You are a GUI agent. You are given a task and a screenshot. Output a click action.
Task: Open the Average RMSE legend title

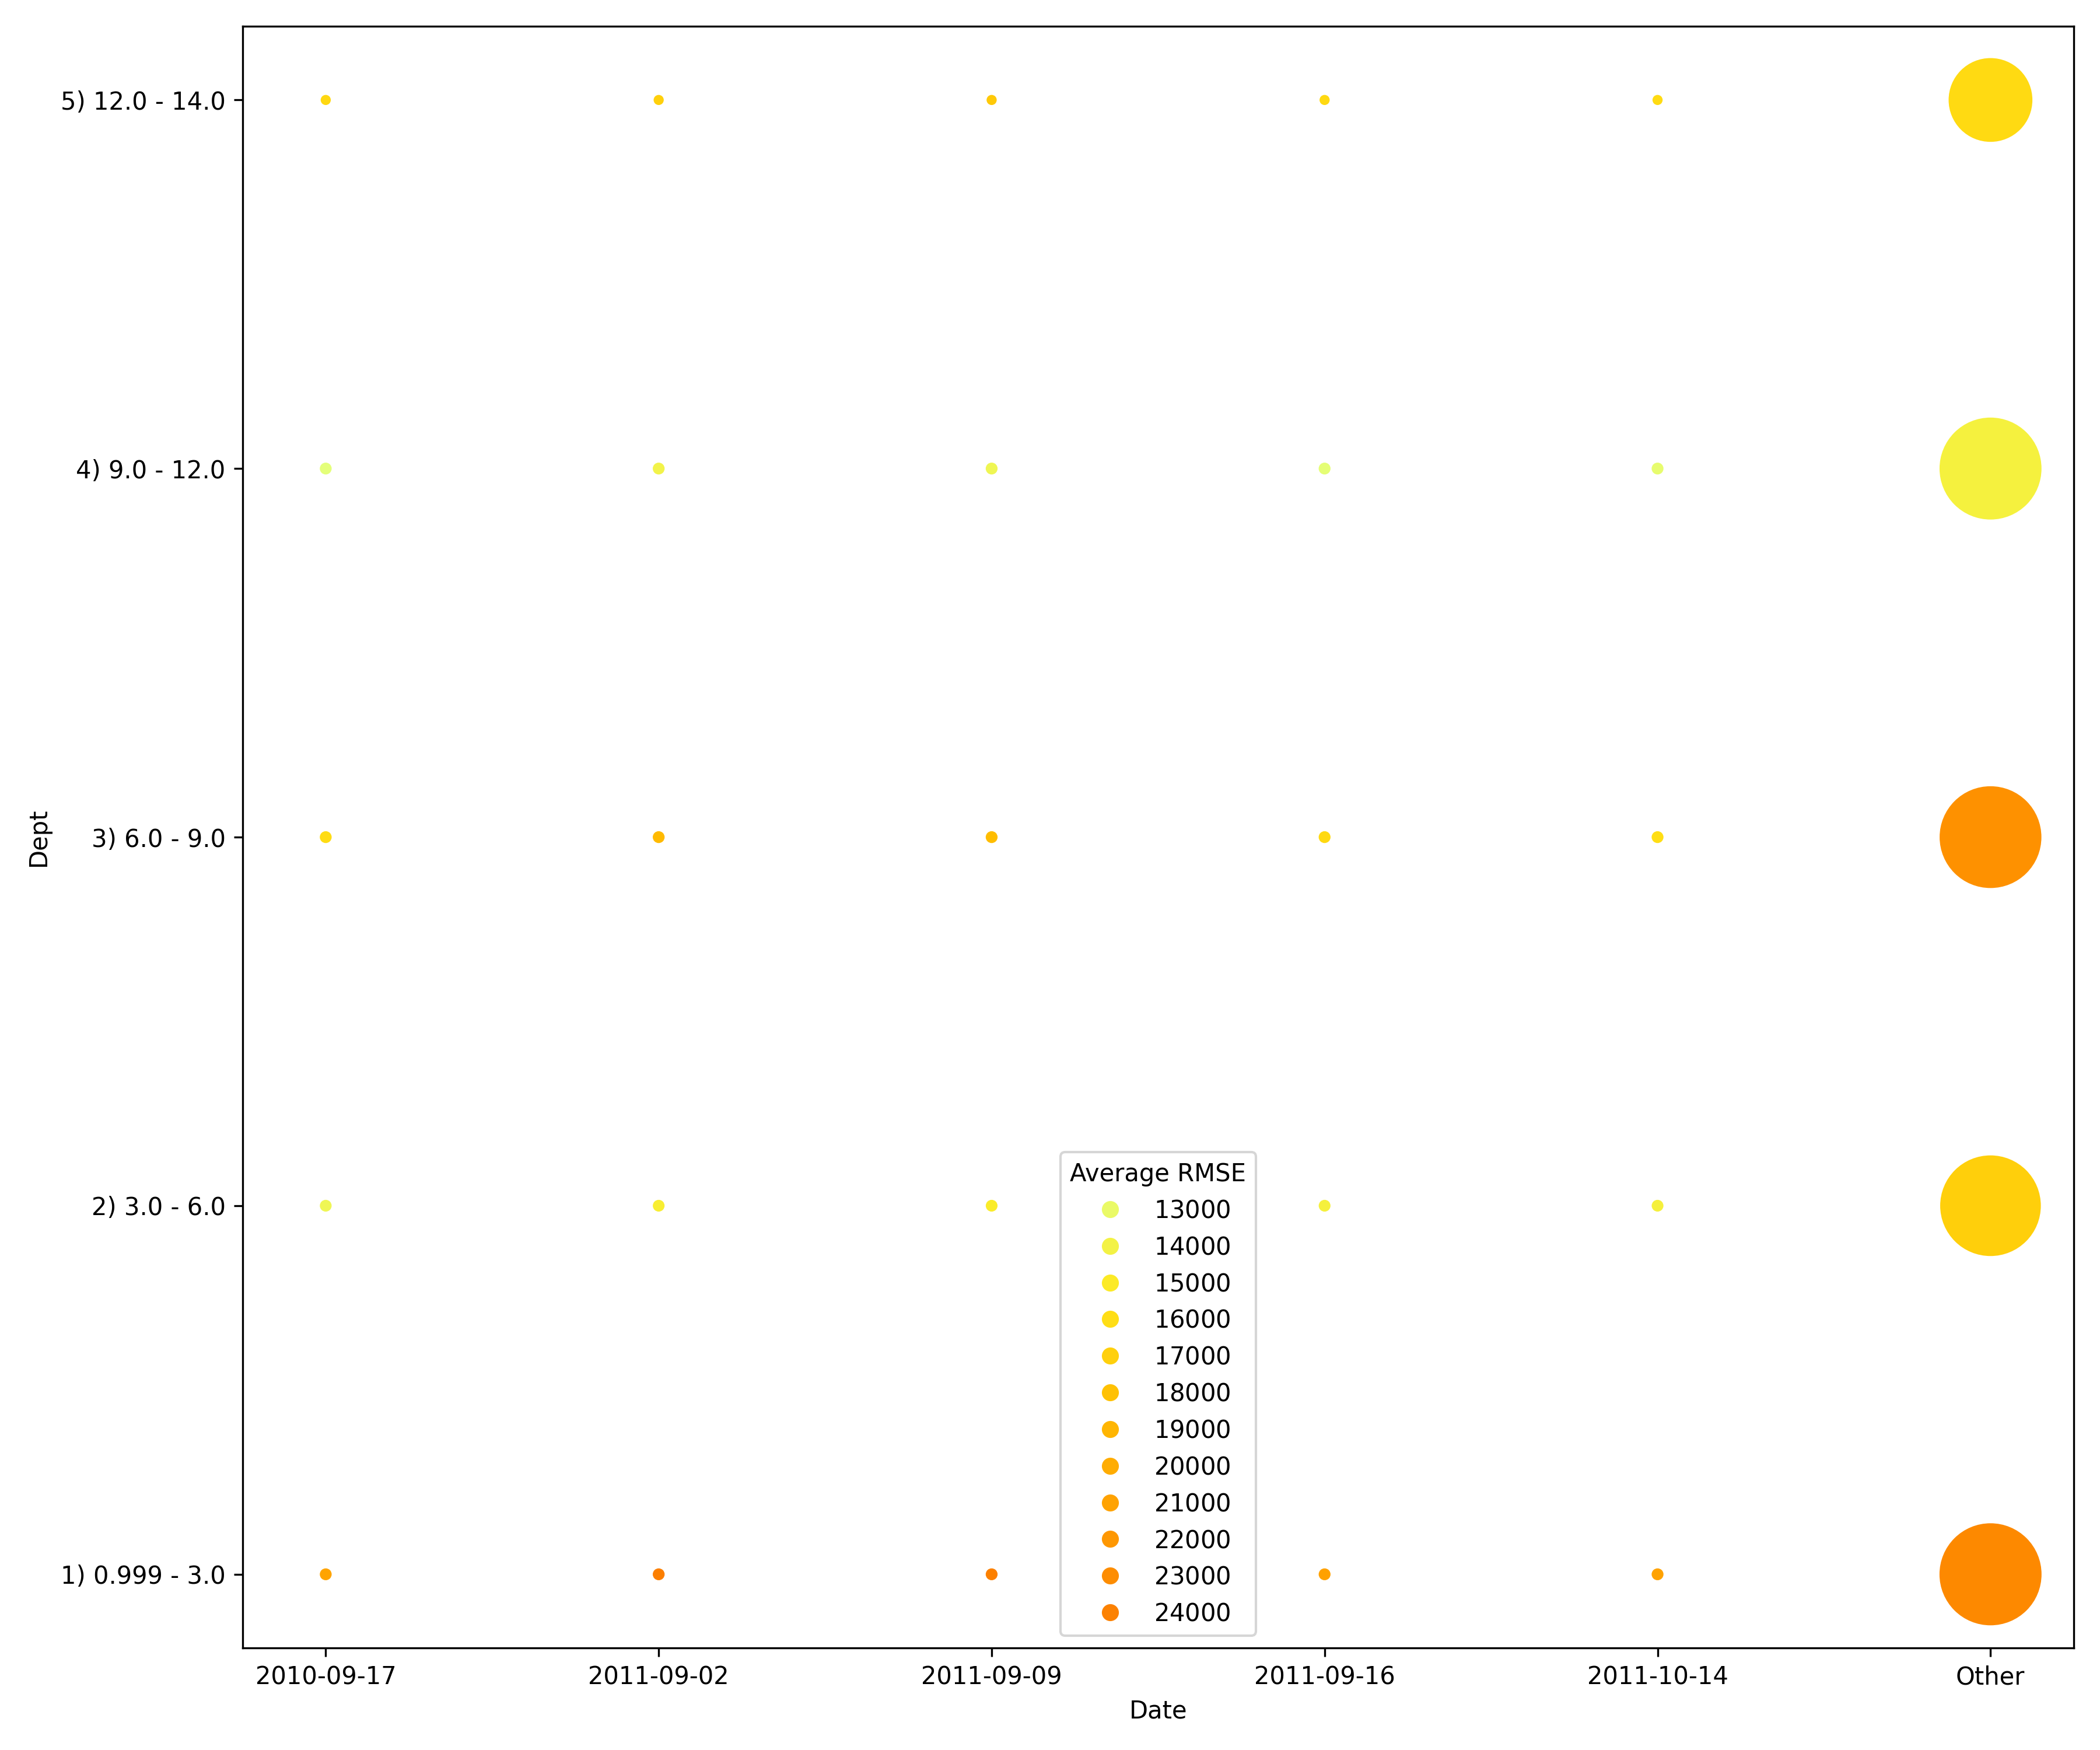(x=1159, y=1173)
